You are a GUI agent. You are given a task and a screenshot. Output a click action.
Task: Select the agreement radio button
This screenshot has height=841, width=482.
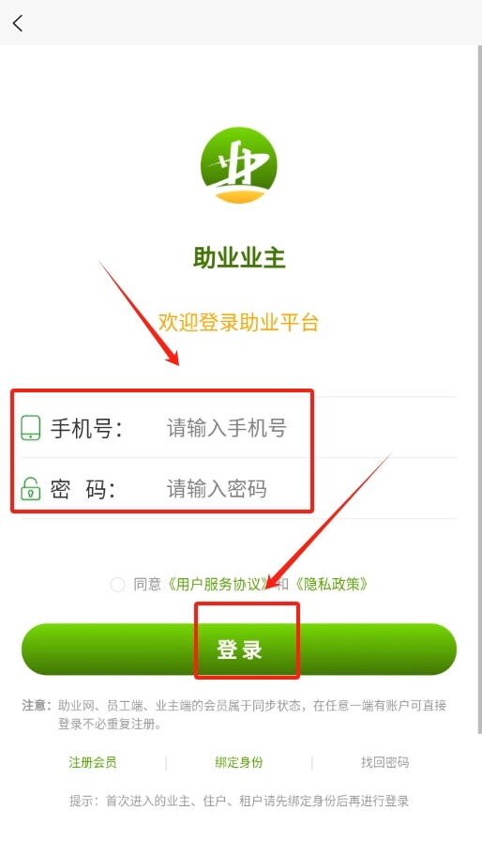click(x=117, y=585)
